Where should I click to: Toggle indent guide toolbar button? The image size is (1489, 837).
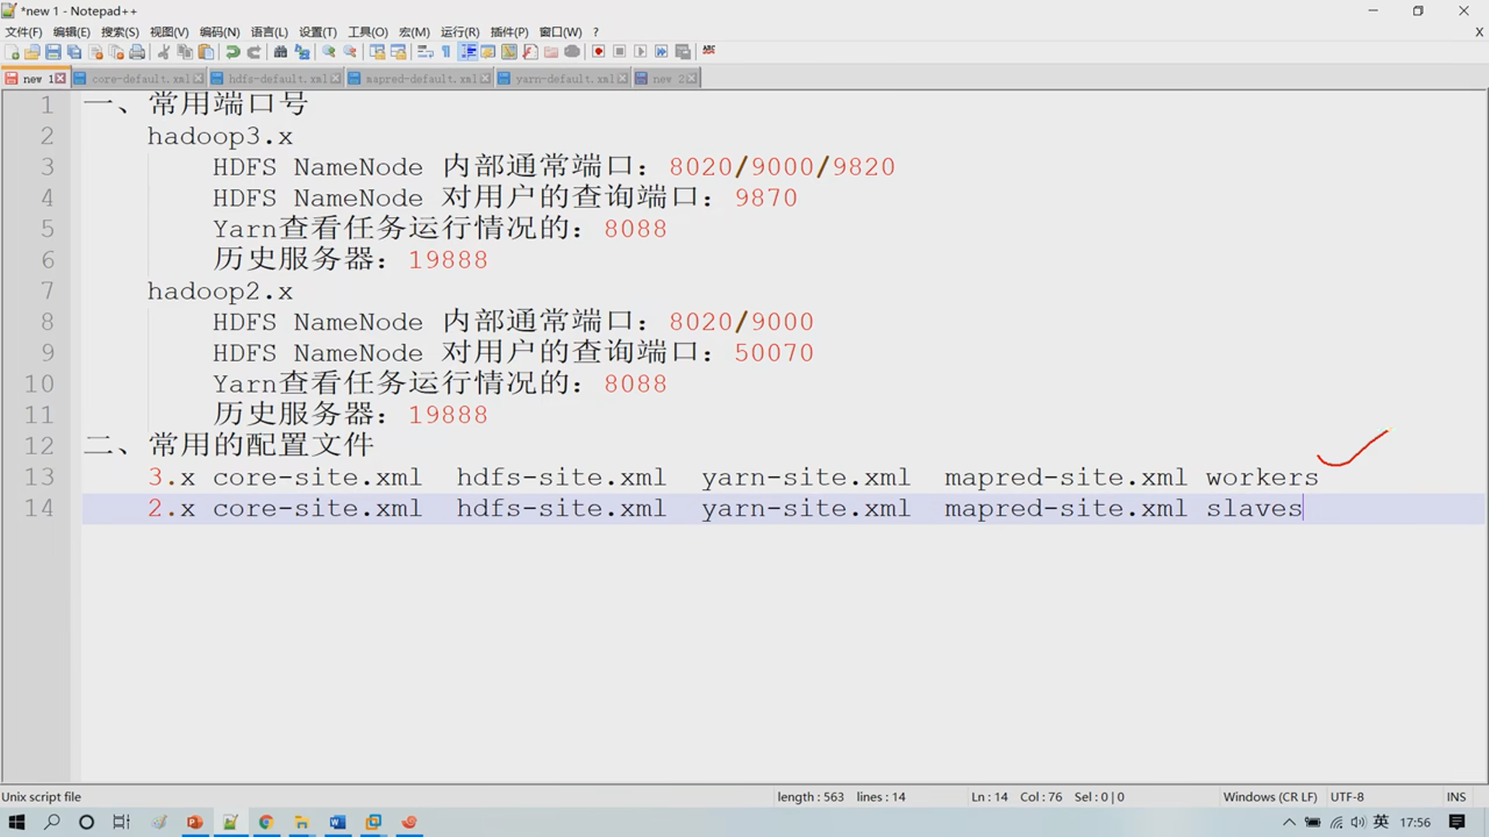click(x=468, y=52)
